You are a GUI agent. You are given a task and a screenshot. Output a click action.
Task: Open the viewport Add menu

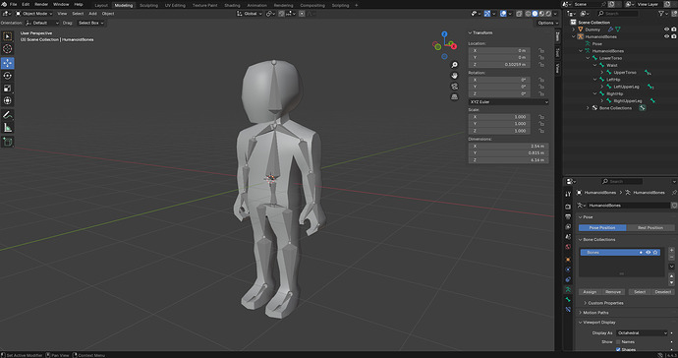[x=92, y=14]
